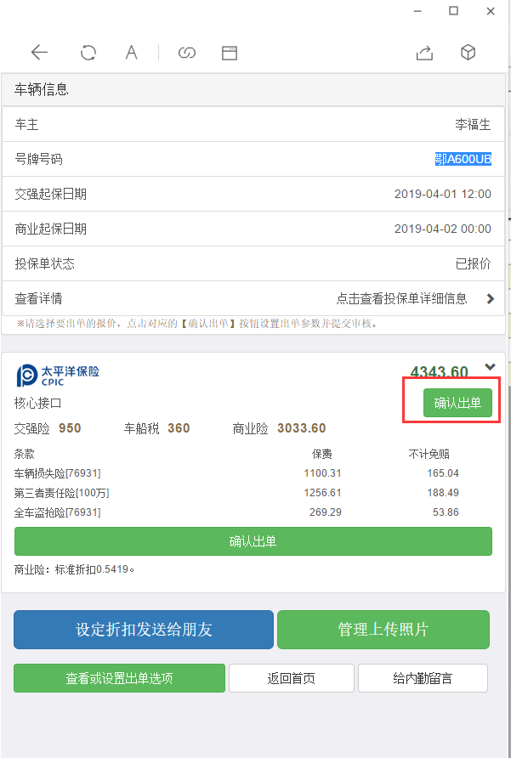Click 点击查看投保单详细信息 link
511x758 pixels.
[401, 299]
